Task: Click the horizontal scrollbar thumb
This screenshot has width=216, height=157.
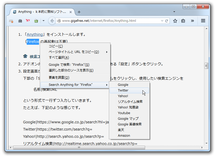Action: click(x=79, y=147)
